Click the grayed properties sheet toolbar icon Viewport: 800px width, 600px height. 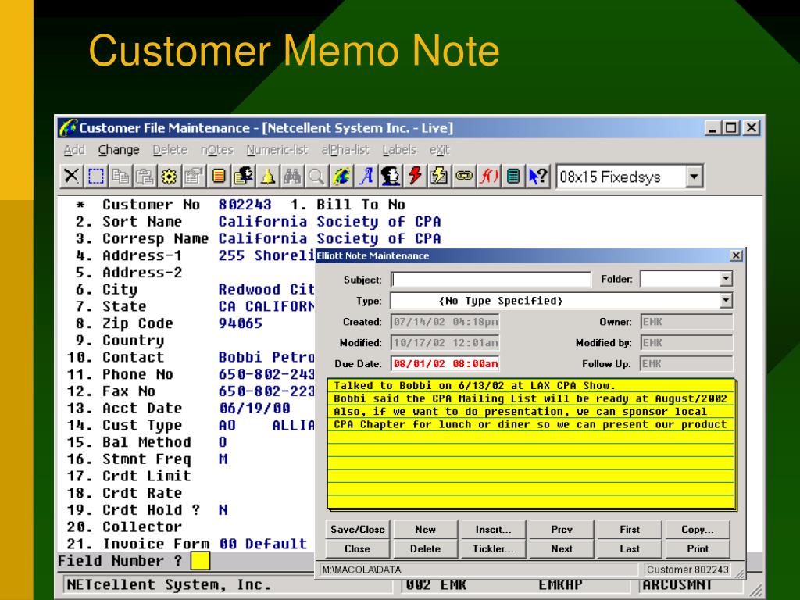point(194,176)
